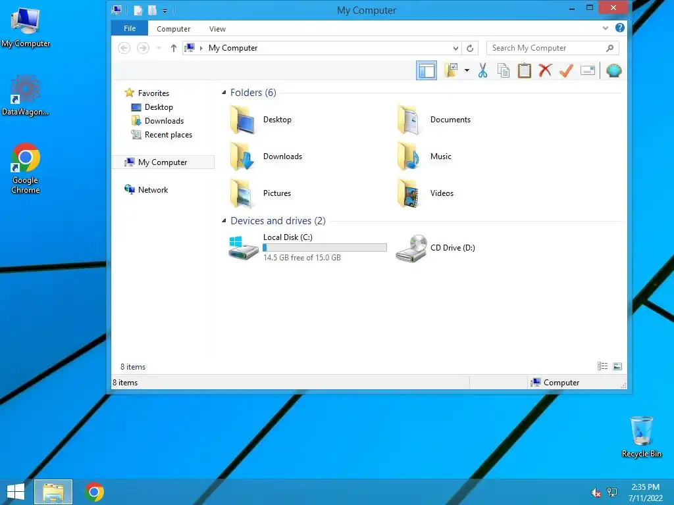Open the Computer ribbon tab
This screenshot has height=505, width=674.
pyautogui.click(x=173, y=29)
